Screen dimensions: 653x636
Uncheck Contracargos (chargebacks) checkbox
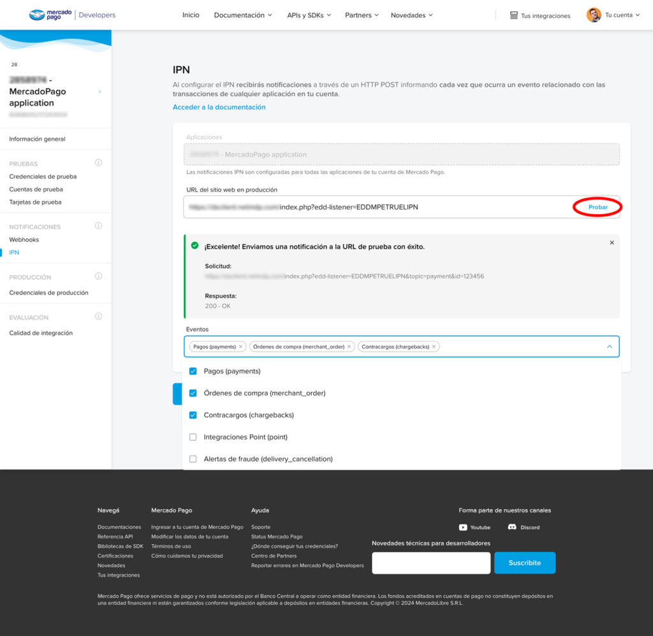pos(193,416)
